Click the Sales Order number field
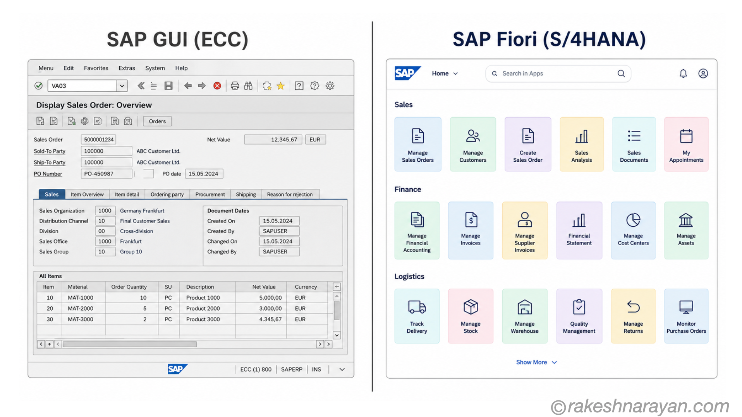742x417 pixels. 99,139
